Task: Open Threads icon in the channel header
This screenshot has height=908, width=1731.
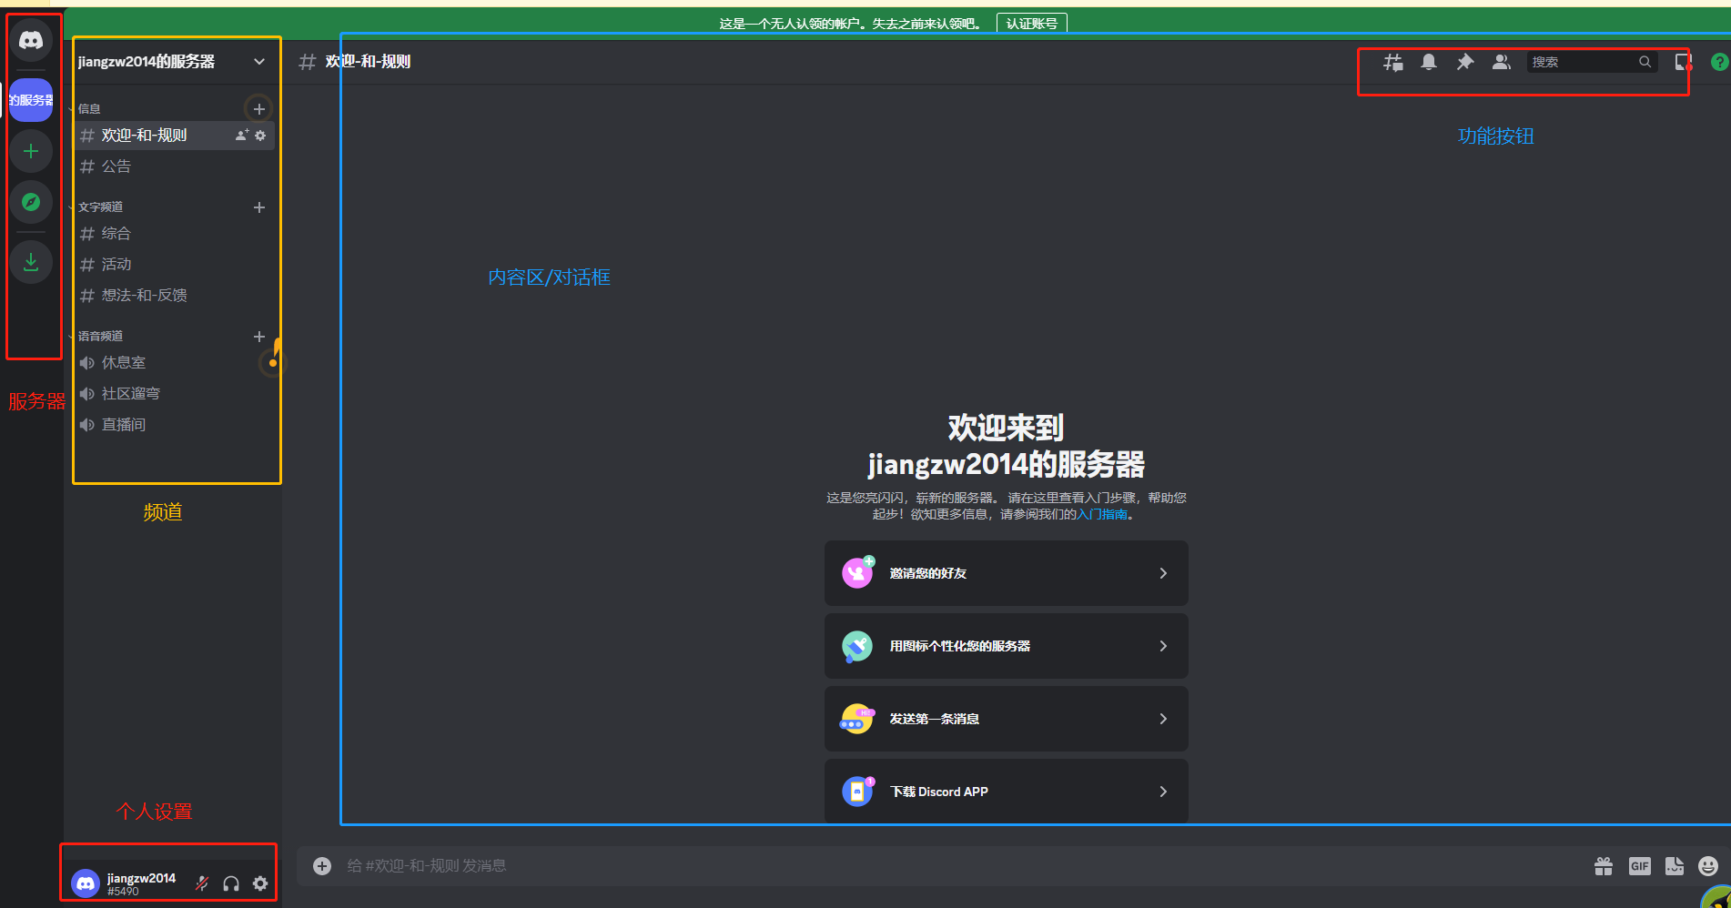Action: [1392, 62]
